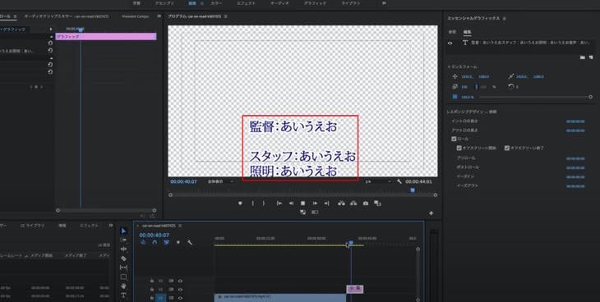Click the Lift button
Viewport: 600px width, 302px height.
341,204
